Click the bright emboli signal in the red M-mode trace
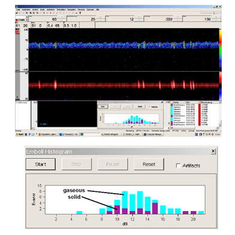 [55, 84]
